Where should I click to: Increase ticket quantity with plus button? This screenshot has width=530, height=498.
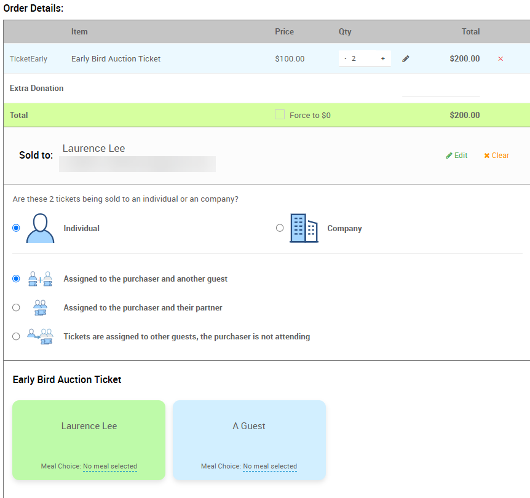(382, 59)
